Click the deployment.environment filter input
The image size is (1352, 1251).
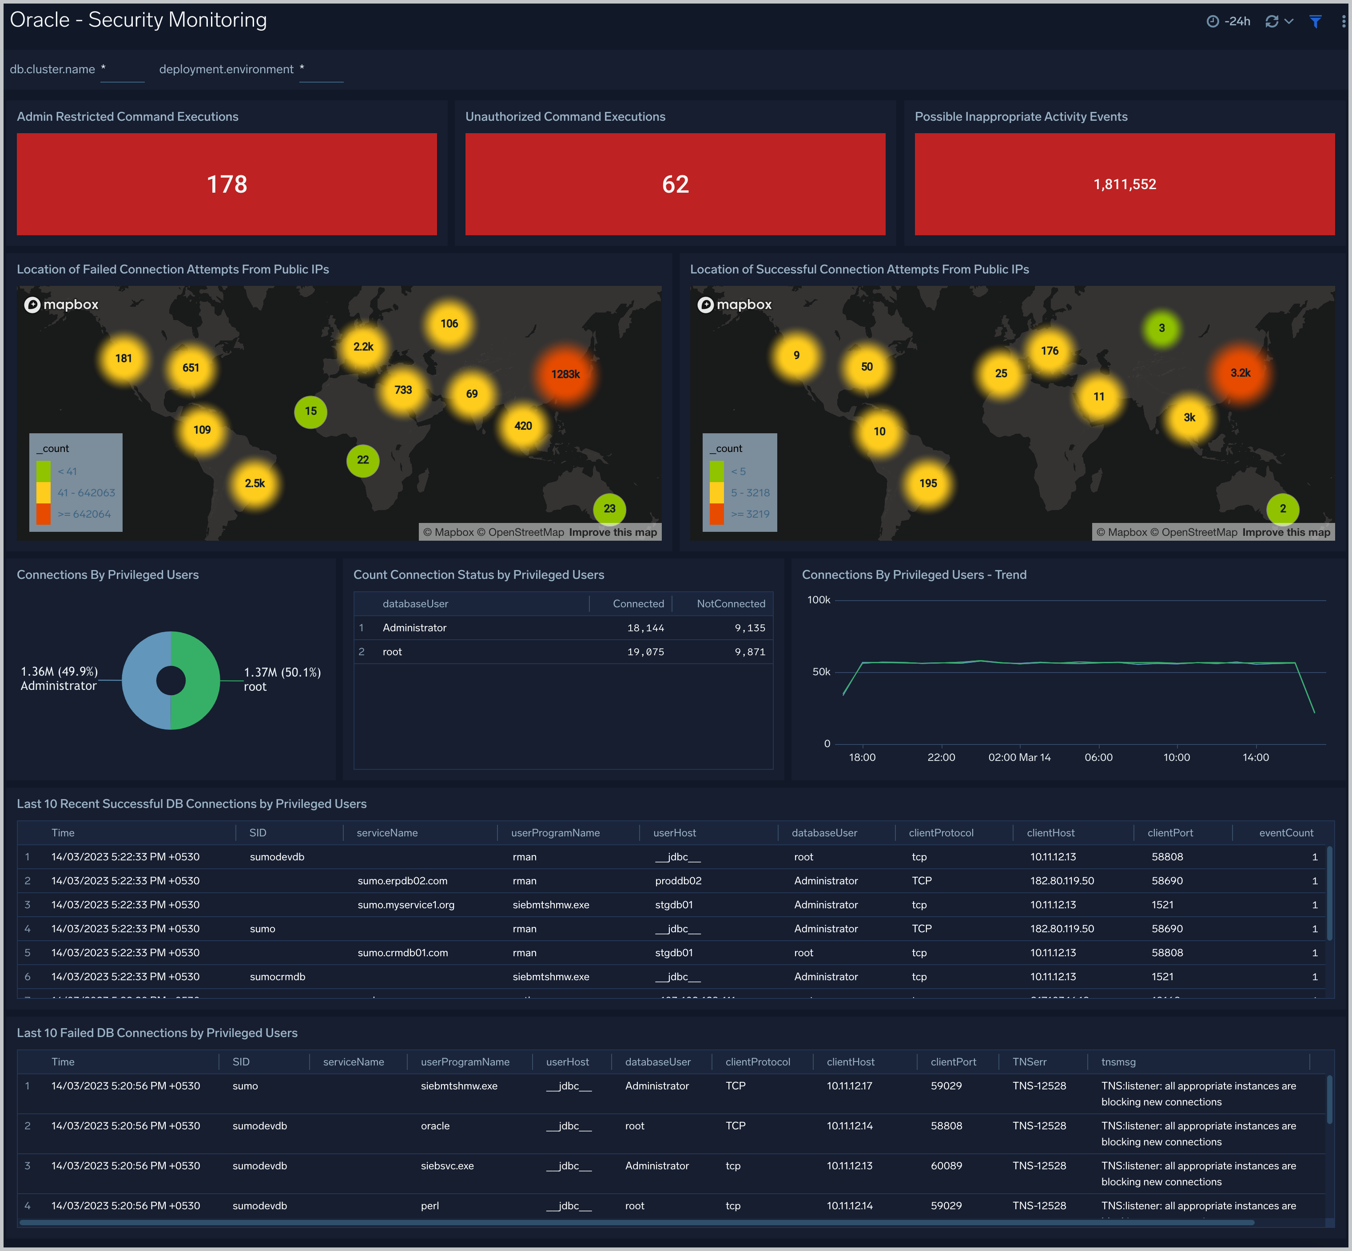tap(321, 70)
